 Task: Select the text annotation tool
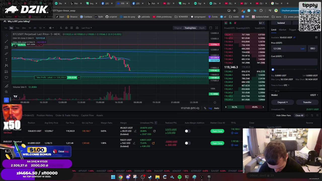pyautogui.click(x=6, y=59)
